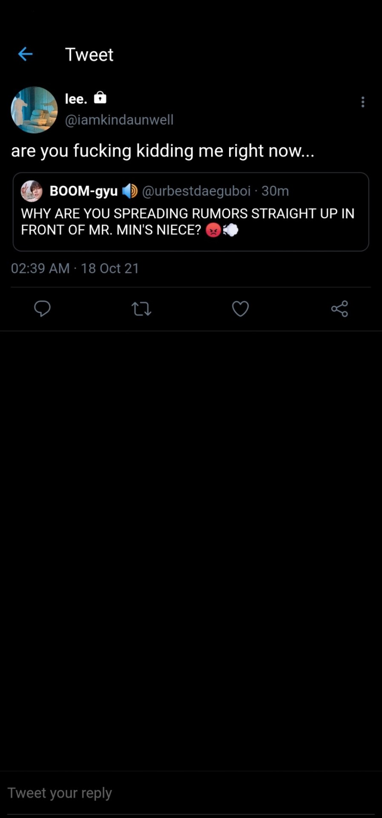Tap the reply speech bubble icon

(x=42, y=308)
